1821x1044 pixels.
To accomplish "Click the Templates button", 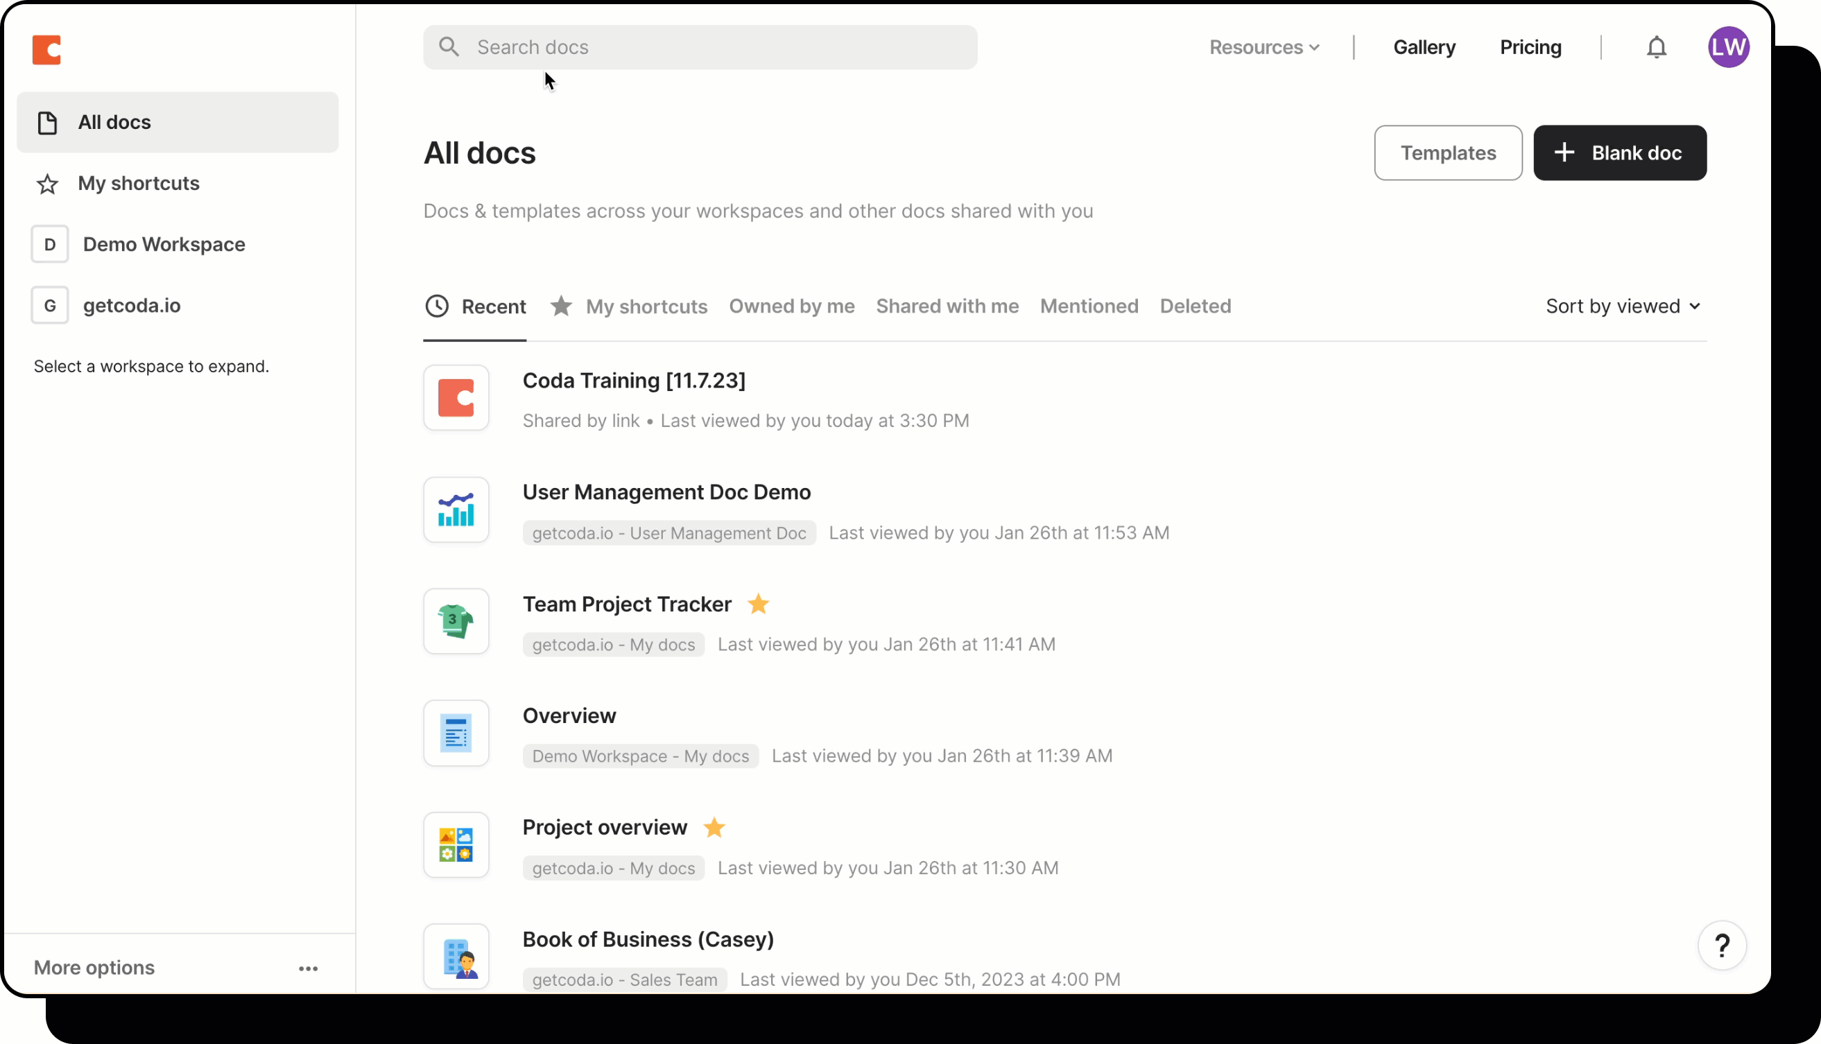I will tap(1447, 153).
